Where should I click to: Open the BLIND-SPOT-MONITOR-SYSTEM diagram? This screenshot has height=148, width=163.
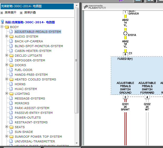[39, 46]
